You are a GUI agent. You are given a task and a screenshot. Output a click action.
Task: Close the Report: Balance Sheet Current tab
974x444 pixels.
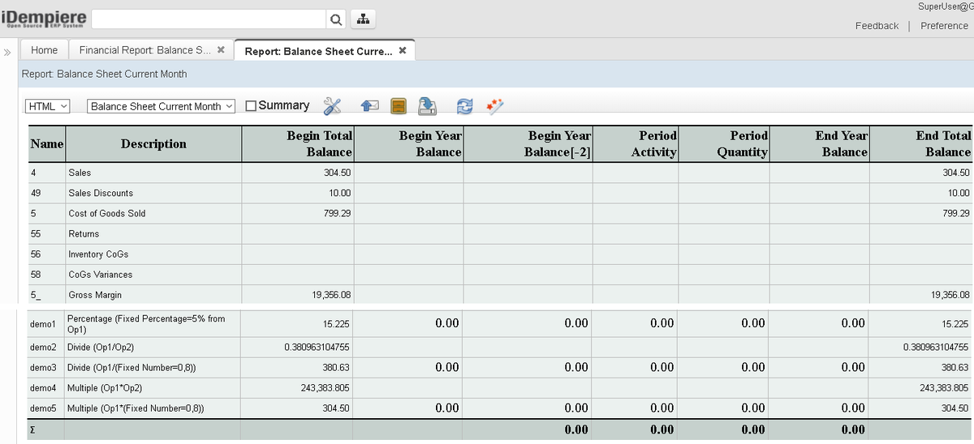(x=403, y=51)
